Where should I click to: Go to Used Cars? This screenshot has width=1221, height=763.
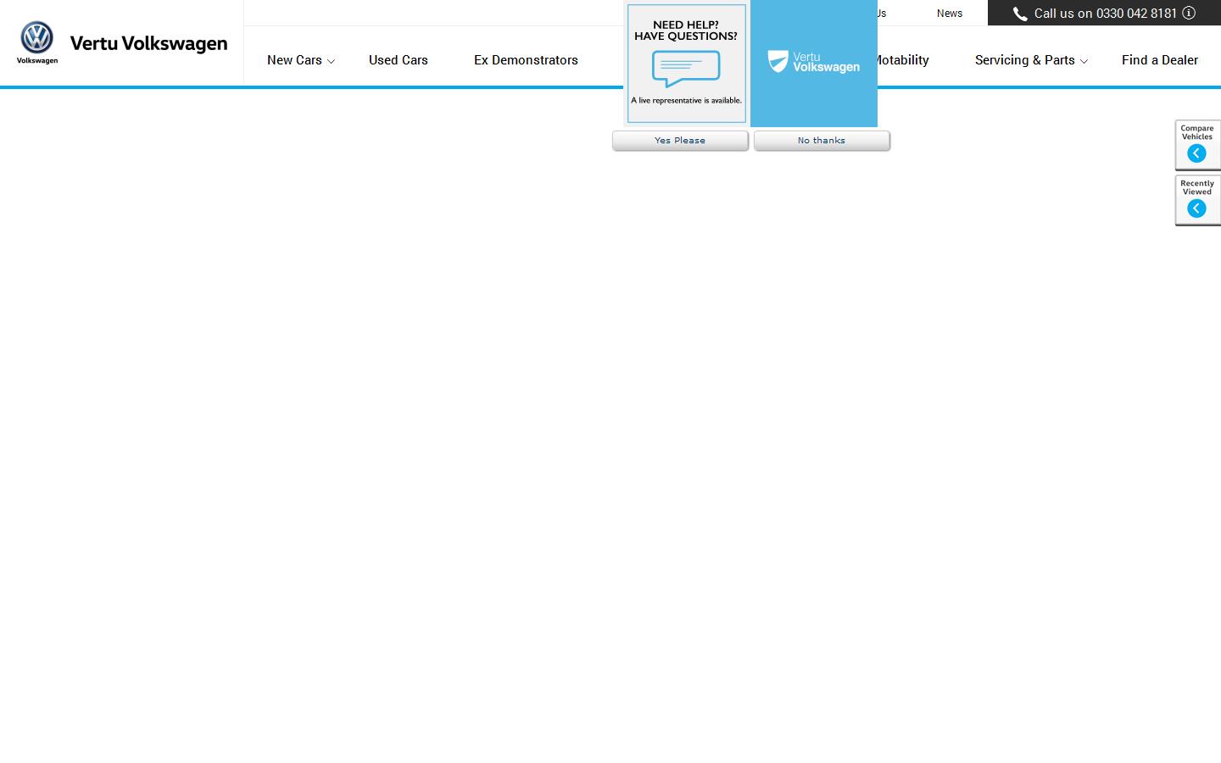pos(398,60)
